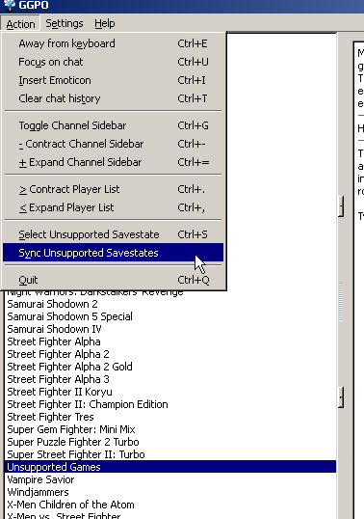This screenshot has width=364, height=519.
Task: Toggle Channel Sidebar via menu entry
Action: pos(114,125)
